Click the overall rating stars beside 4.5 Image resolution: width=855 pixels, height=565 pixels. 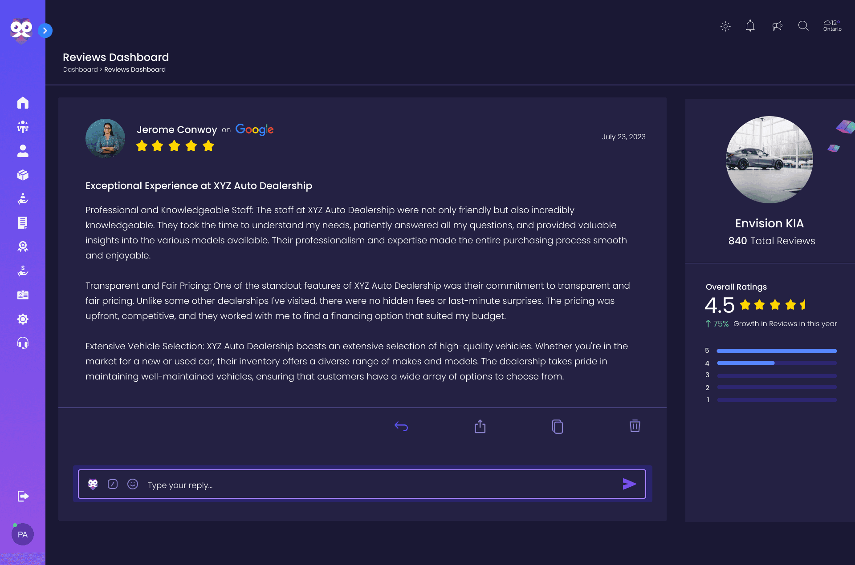(773, 305)
